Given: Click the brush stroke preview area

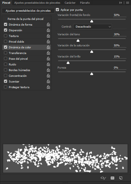Looking at the screenshot, I should 65,158.
